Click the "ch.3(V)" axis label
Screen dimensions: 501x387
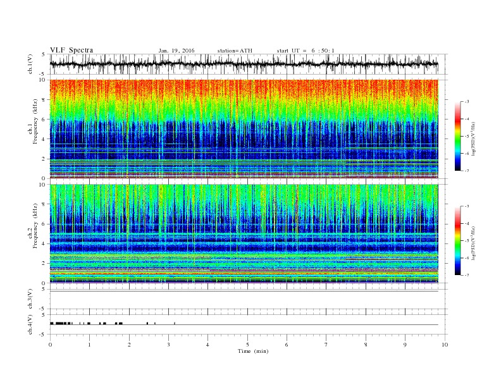[x=30, y=299]
